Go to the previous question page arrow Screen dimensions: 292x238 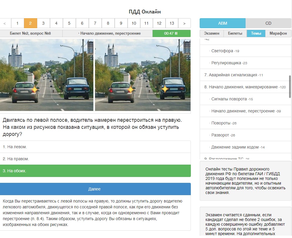(5, 23)
